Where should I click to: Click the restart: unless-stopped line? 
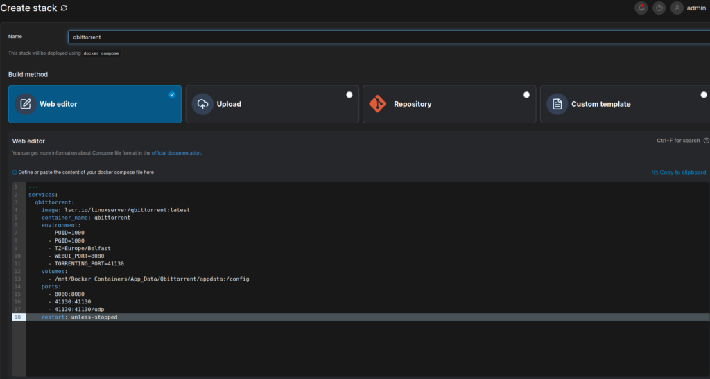tap(79, 317)
